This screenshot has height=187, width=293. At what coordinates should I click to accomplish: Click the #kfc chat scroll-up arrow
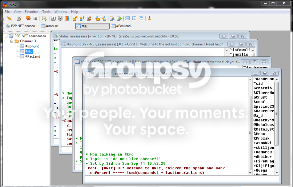[x=250, y=79]
